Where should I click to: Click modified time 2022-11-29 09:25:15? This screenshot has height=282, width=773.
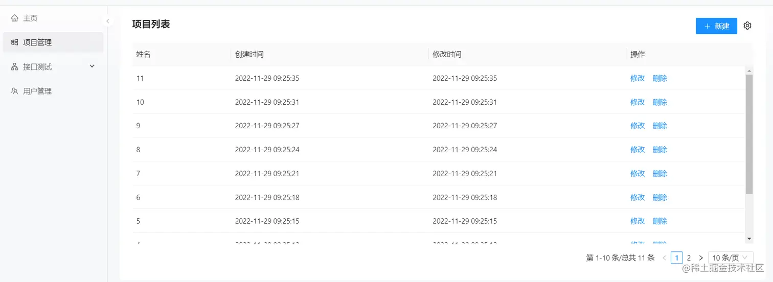pos(465,221)
